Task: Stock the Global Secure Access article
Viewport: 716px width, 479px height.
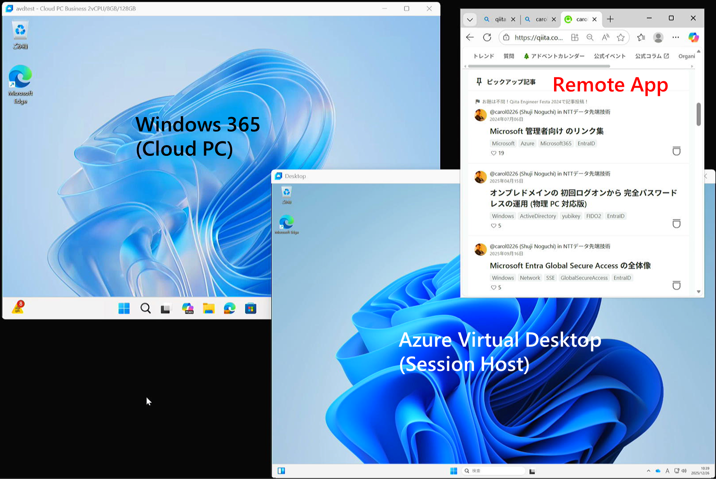Action: 676,285
